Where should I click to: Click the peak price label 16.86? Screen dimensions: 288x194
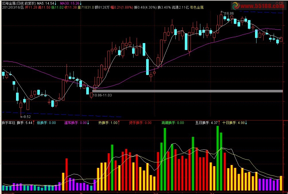[x=229, y=13]
